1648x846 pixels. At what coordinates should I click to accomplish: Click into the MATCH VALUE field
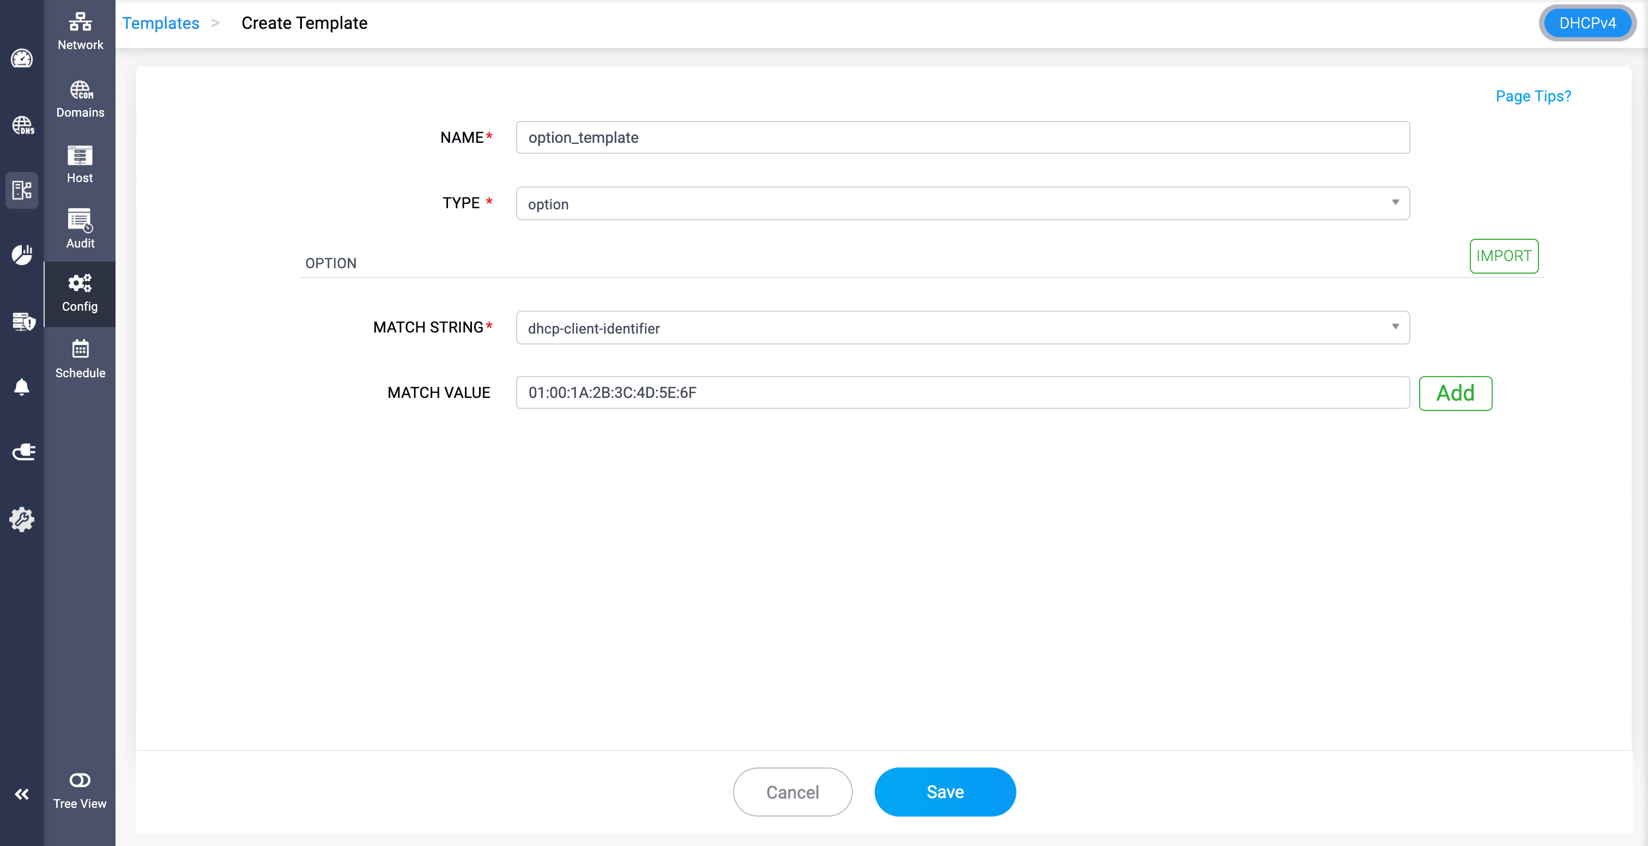pyautogui.click(x=962, y=392)
